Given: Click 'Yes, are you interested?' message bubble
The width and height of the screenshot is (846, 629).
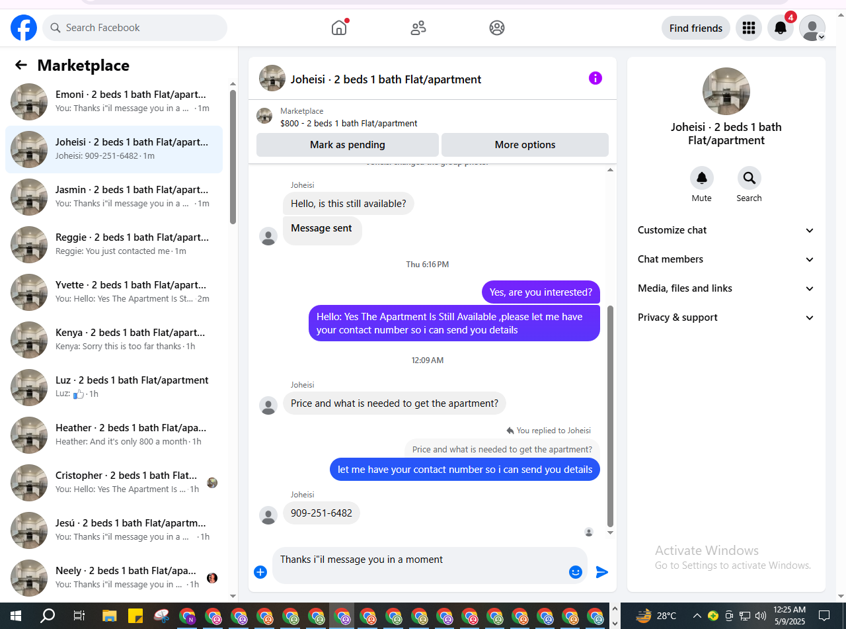Looking at the screenshot, I should click(541, 292).
